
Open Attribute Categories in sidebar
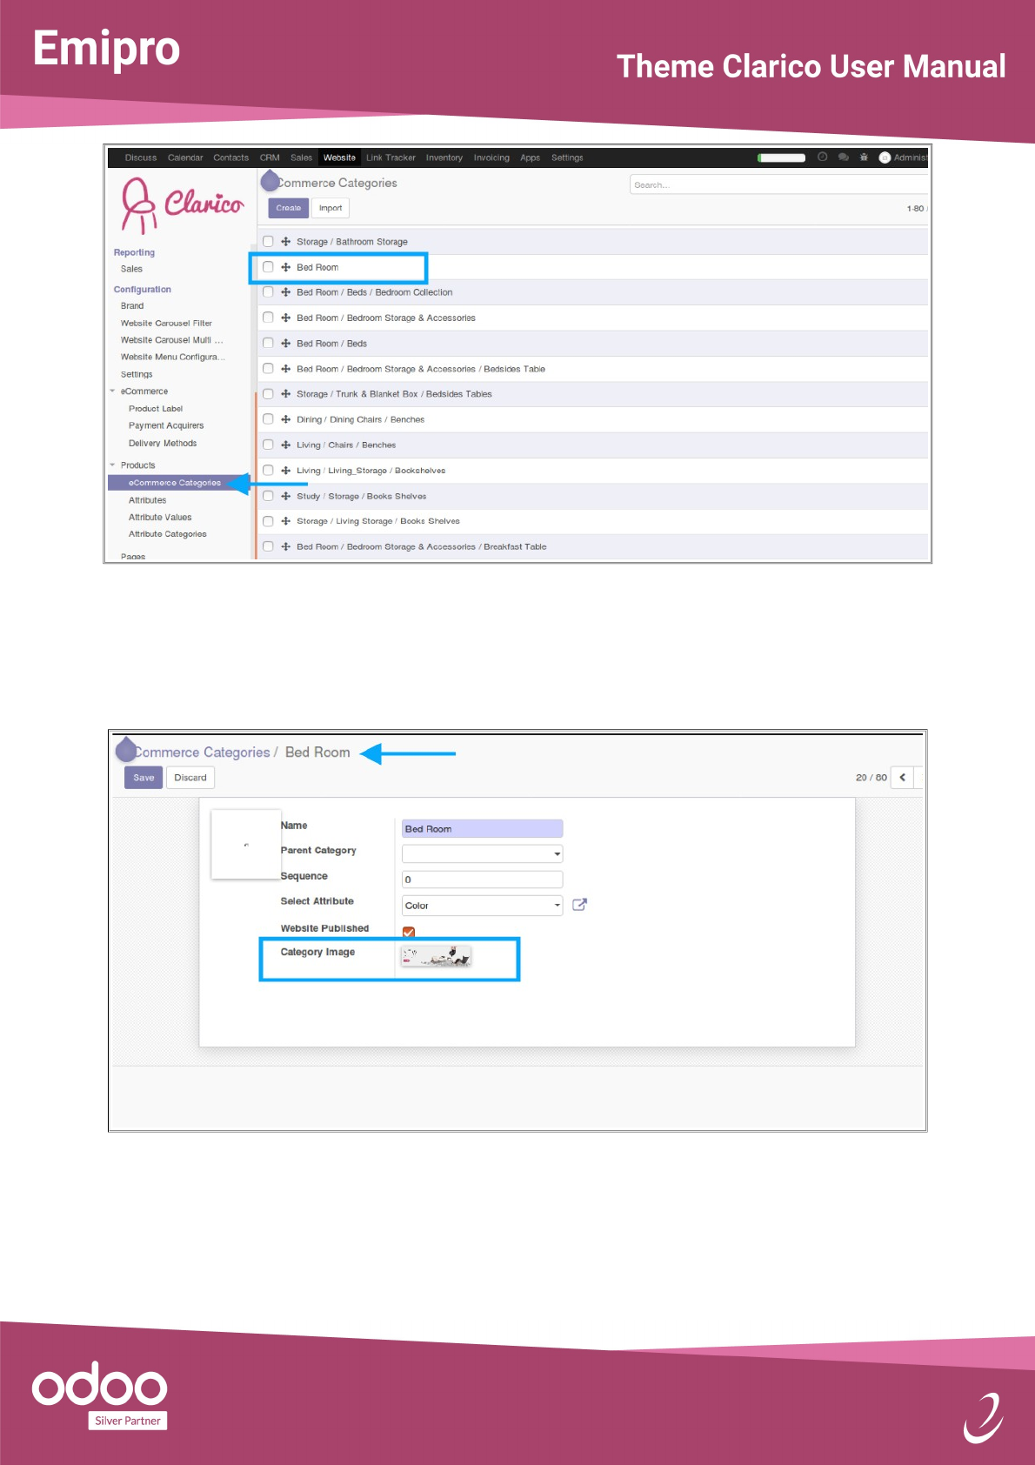pyautogui.click(x=168, y=534)
